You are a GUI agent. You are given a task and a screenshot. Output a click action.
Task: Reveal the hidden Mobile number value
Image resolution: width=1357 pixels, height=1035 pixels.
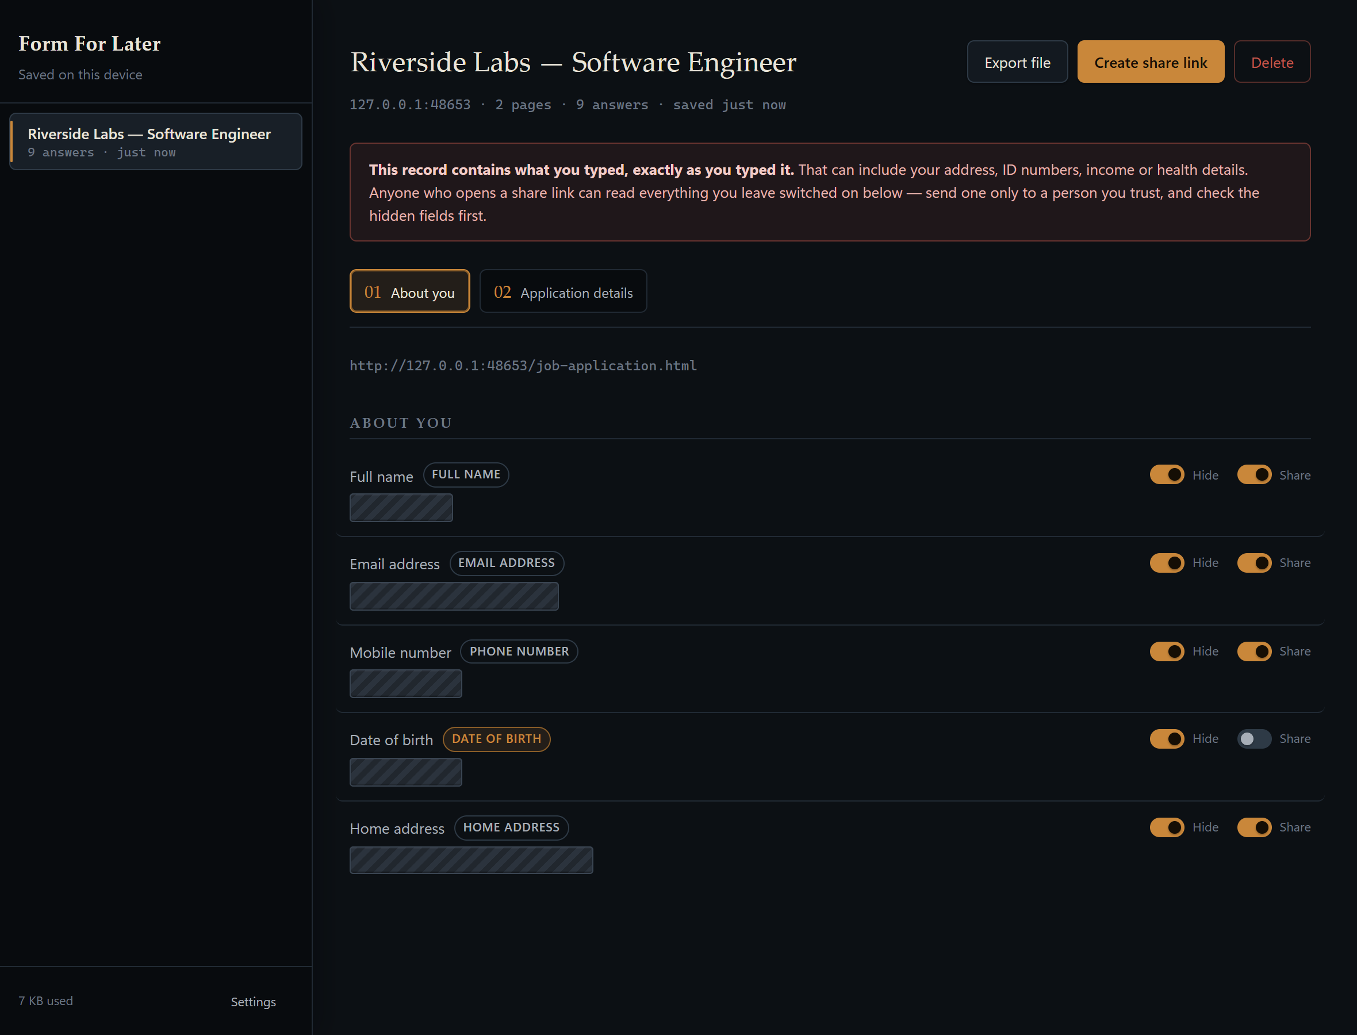coord(405,684)
